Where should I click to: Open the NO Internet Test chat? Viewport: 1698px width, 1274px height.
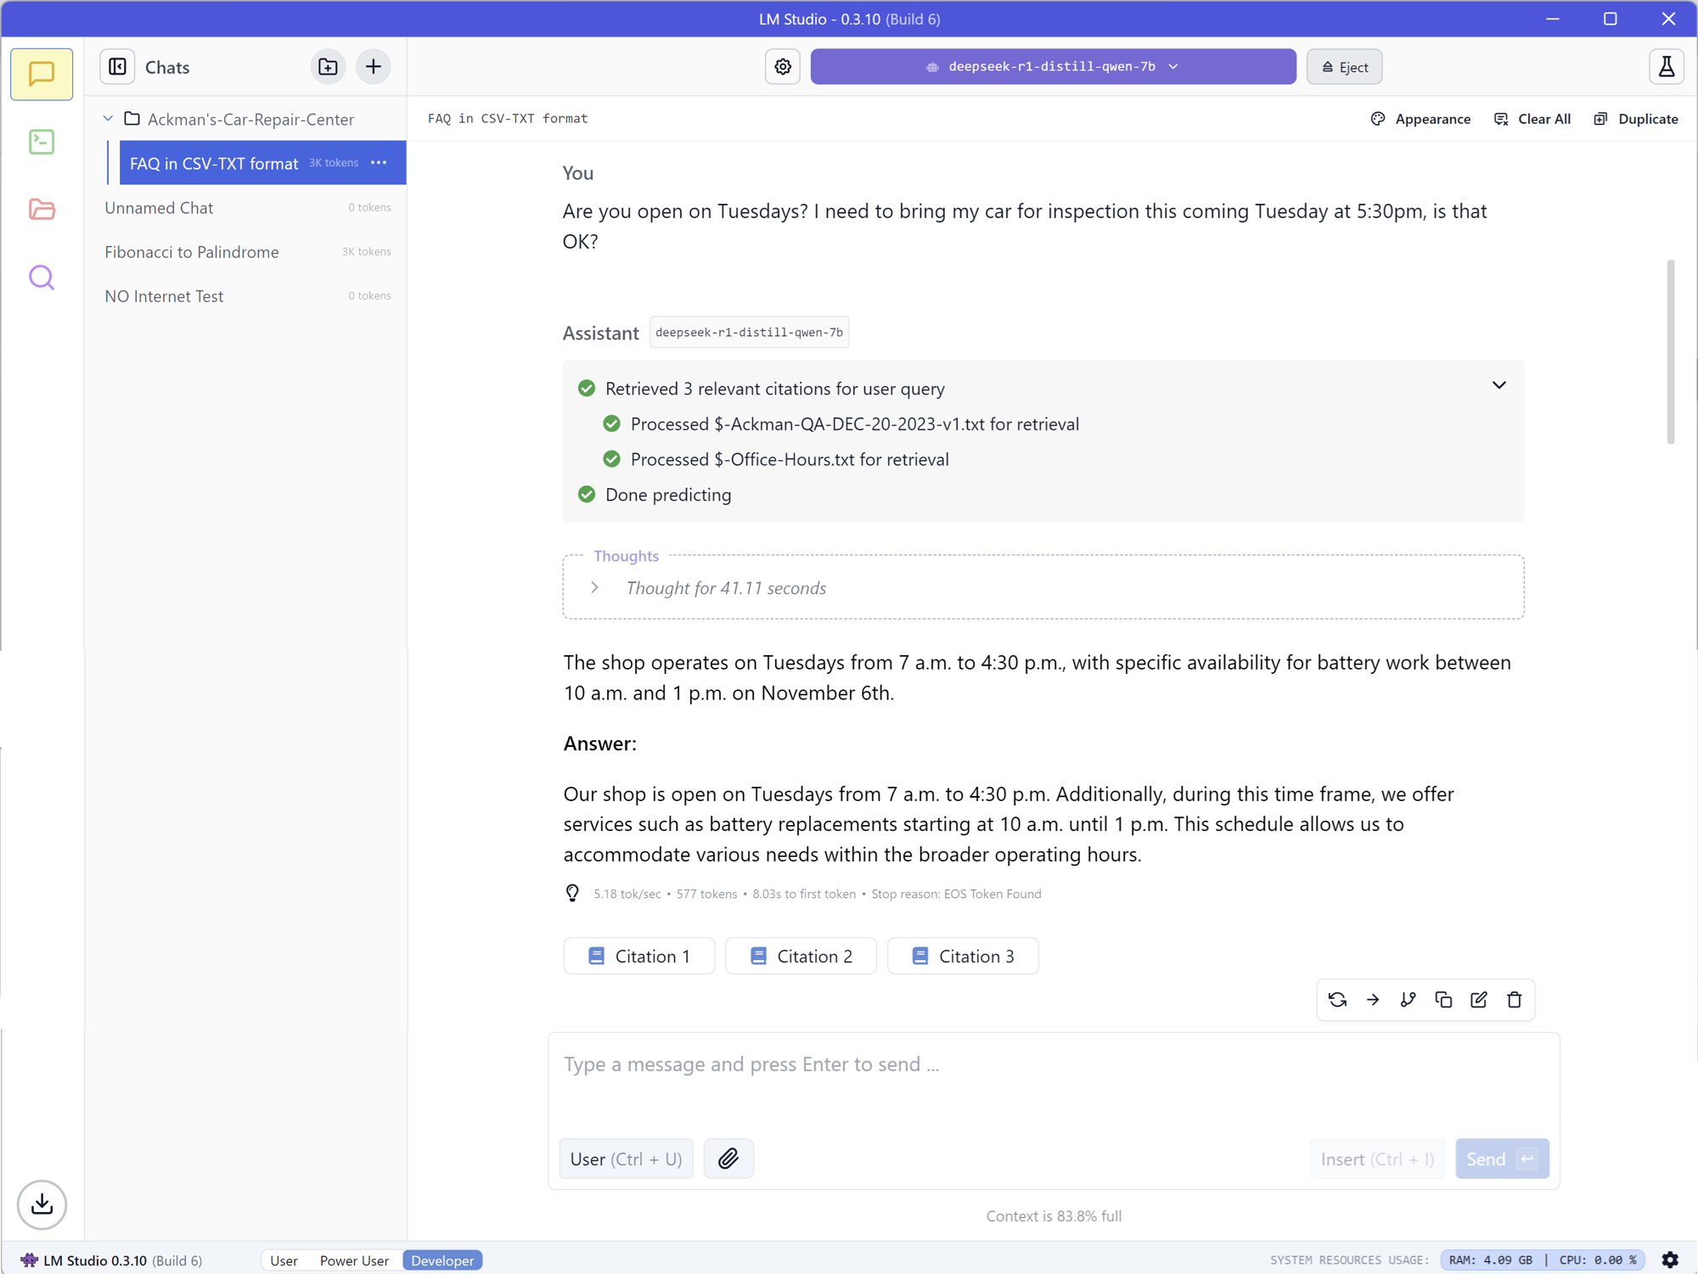[x=247, y=295]
